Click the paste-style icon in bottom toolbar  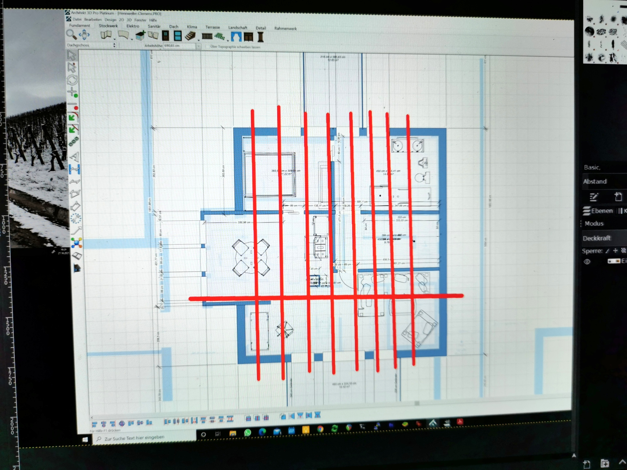click(x=283, y=416)
